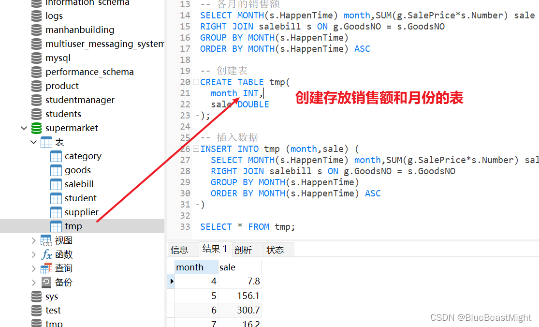Collapse the 表 tables node
This screenshot has height=327, width=539.
coord(34,142)
